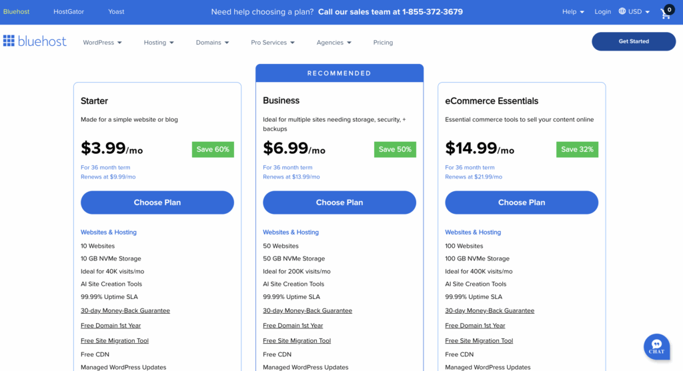The width and height of the screenshot is (683, 371).
Task: Open the Agencies dropdown
Action: (x=334, y=43)
